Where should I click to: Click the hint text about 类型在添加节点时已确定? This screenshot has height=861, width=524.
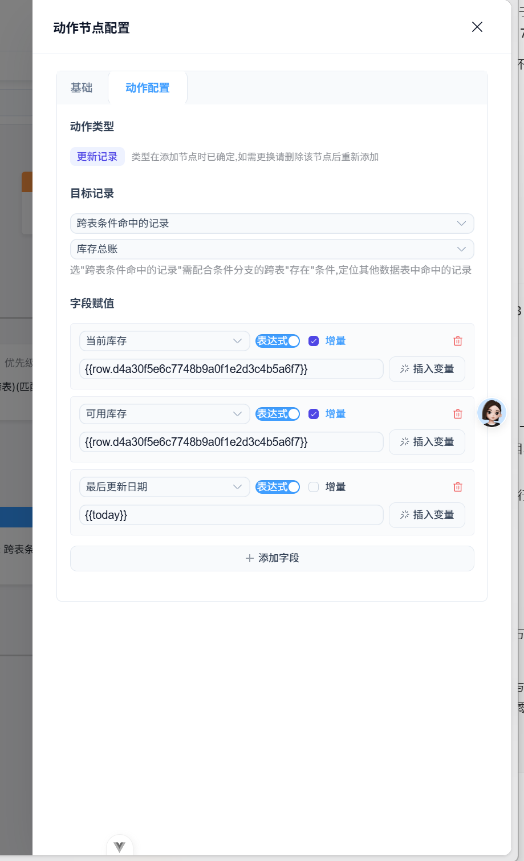255,157
